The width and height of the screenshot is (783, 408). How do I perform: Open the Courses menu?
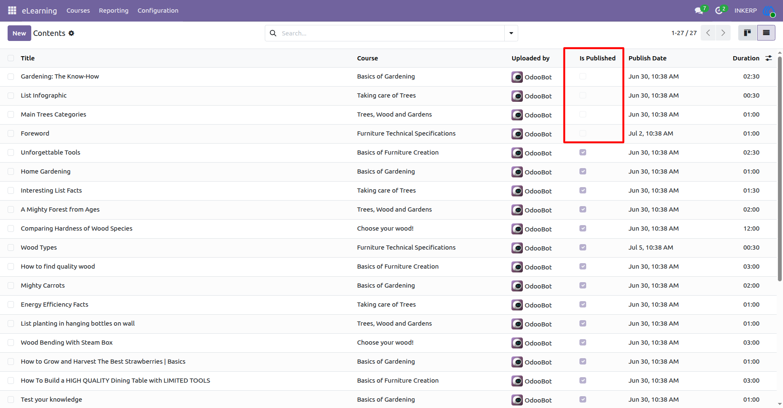78,11
